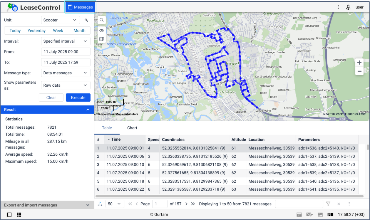Open the send messages envelope icon in bottom bar

tap(309, 215)
